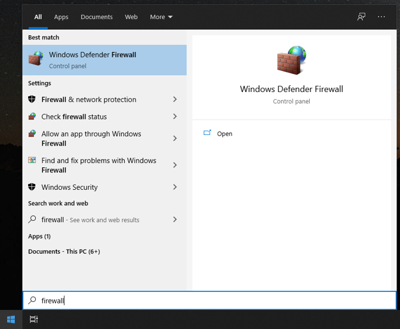Click the Windows Start button
Image resolution: width=400 pixels, height=329 pixels.
point(11,319)
